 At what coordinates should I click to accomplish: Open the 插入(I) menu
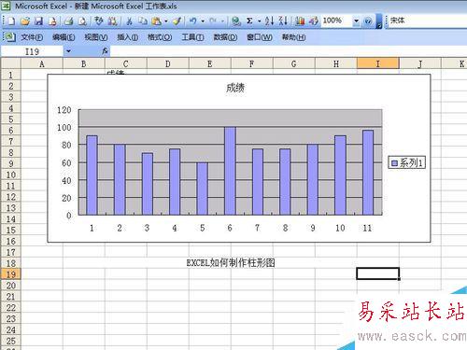128,37
